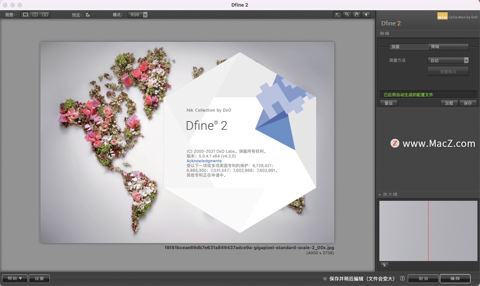The image size is (480, 286).
Task: Click the pin icon under the loupe
Action: tap(384, 265)
